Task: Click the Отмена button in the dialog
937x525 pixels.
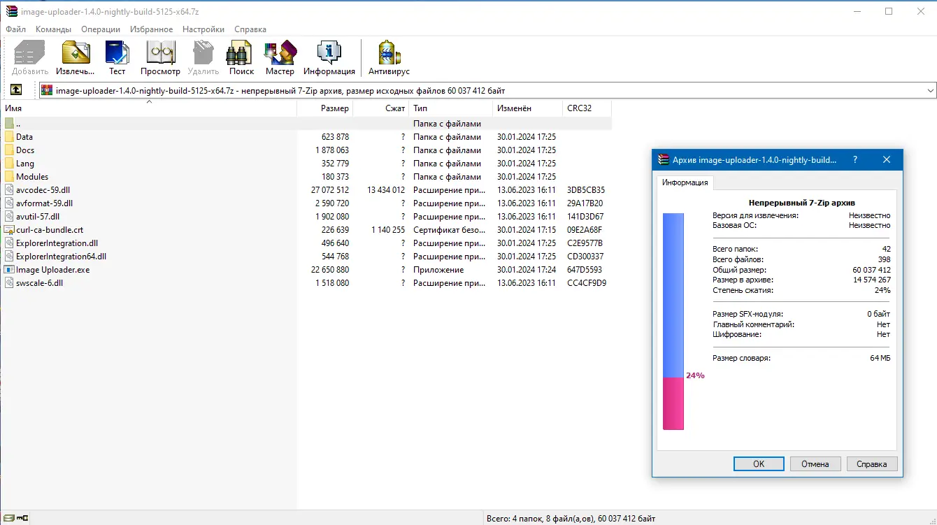Action: (815, 463)
